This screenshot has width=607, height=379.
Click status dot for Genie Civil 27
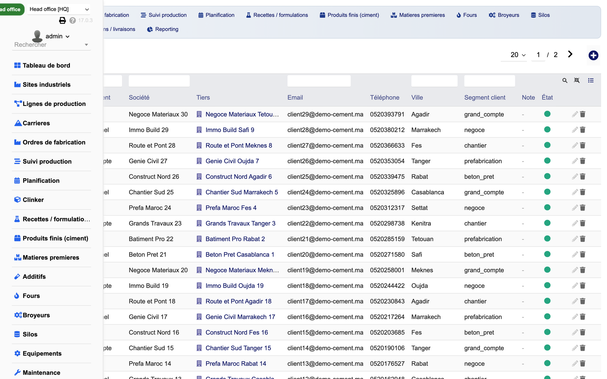[x=547, y=161]
